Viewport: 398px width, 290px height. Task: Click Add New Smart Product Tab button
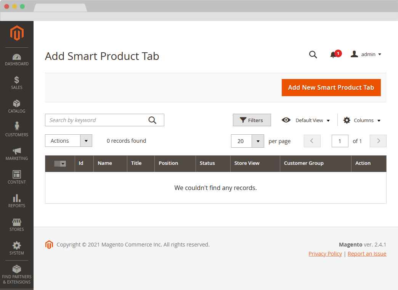[x=331, y=88]
